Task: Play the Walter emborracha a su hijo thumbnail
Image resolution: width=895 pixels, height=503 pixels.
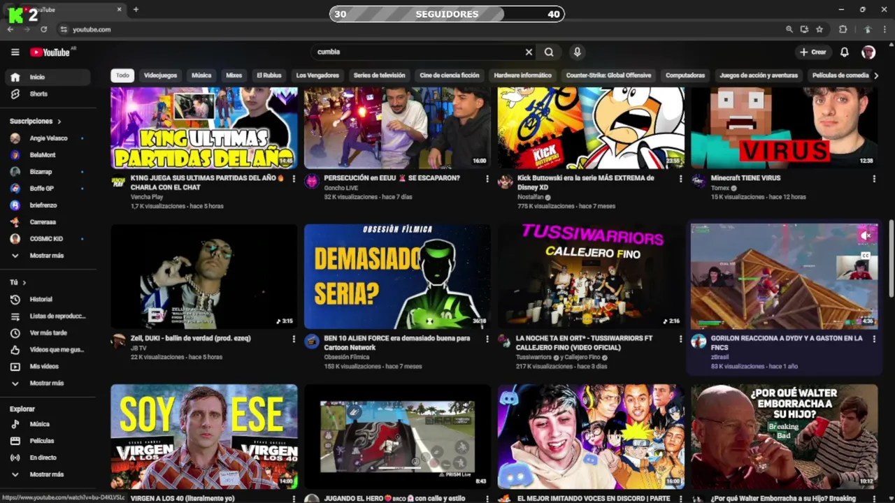Action: pos(785,437)
